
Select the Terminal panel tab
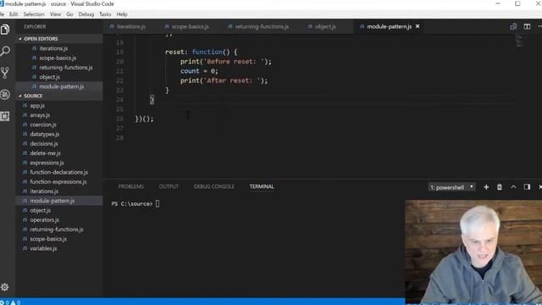(262, 186)
